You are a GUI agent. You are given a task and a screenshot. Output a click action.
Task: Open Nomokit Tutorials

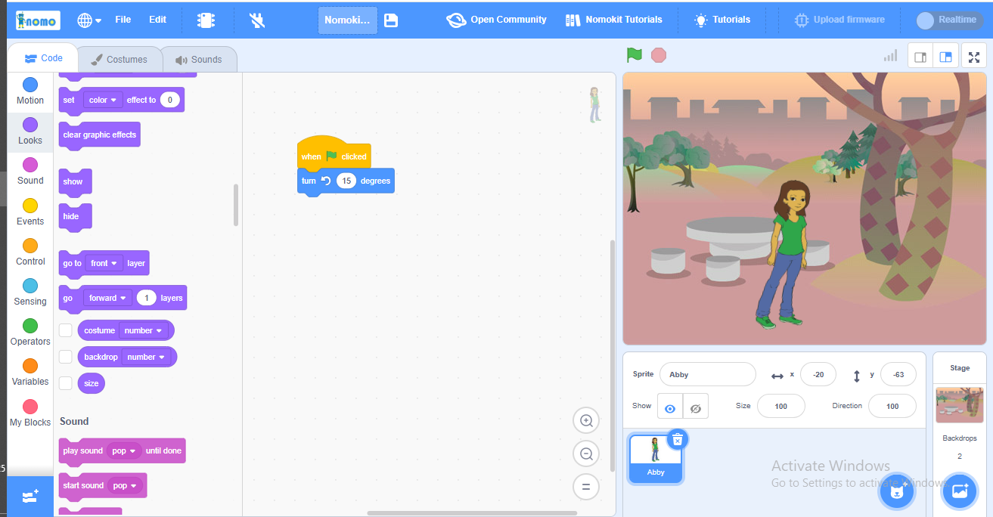click(x=614, y=20)
